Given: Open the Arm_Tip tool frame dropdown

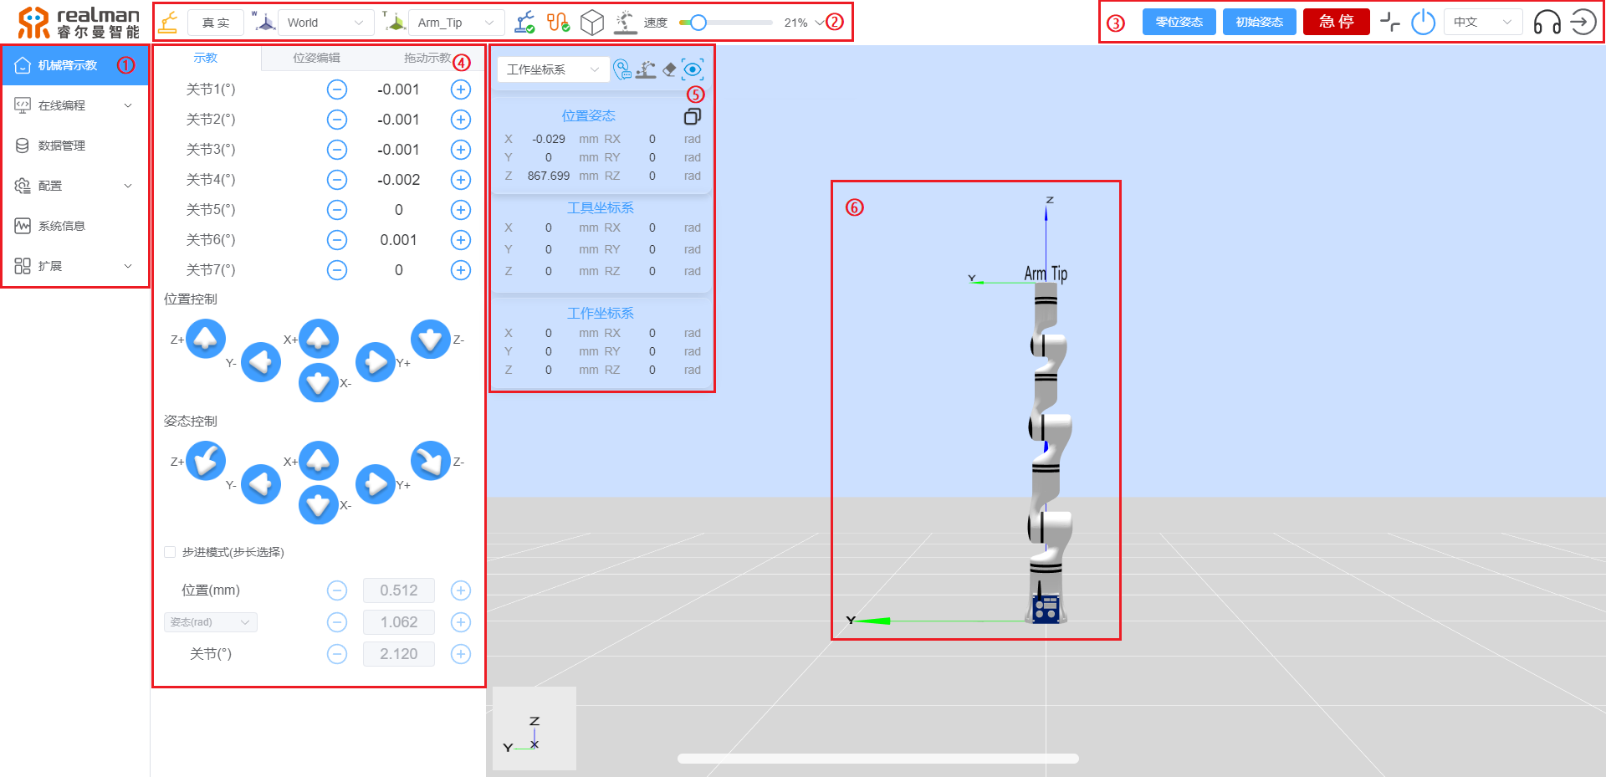Looking at the screenshot, I should 456,23.
